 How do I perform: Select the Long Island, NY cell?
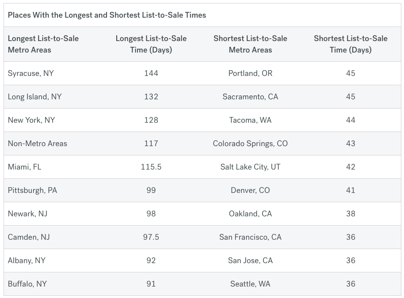[35, 97]
